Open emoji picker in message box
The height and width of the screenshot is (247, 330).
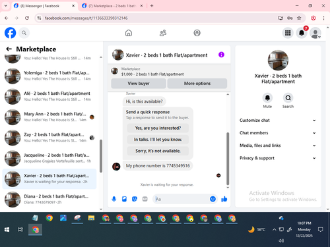point(213,199)
